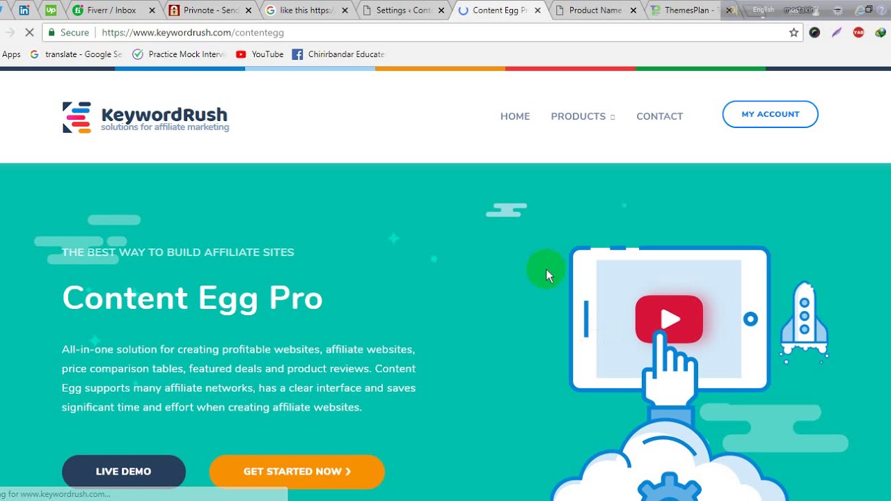Open the LinkedIn browser tab

pyautogui.click(x=24, y=10)
